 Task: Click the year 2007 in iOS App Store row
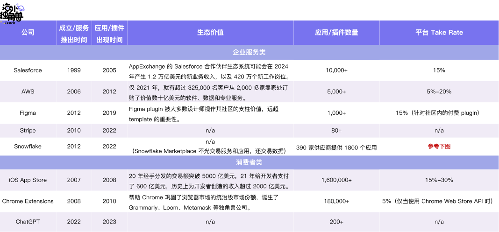(x=74, y=180)
